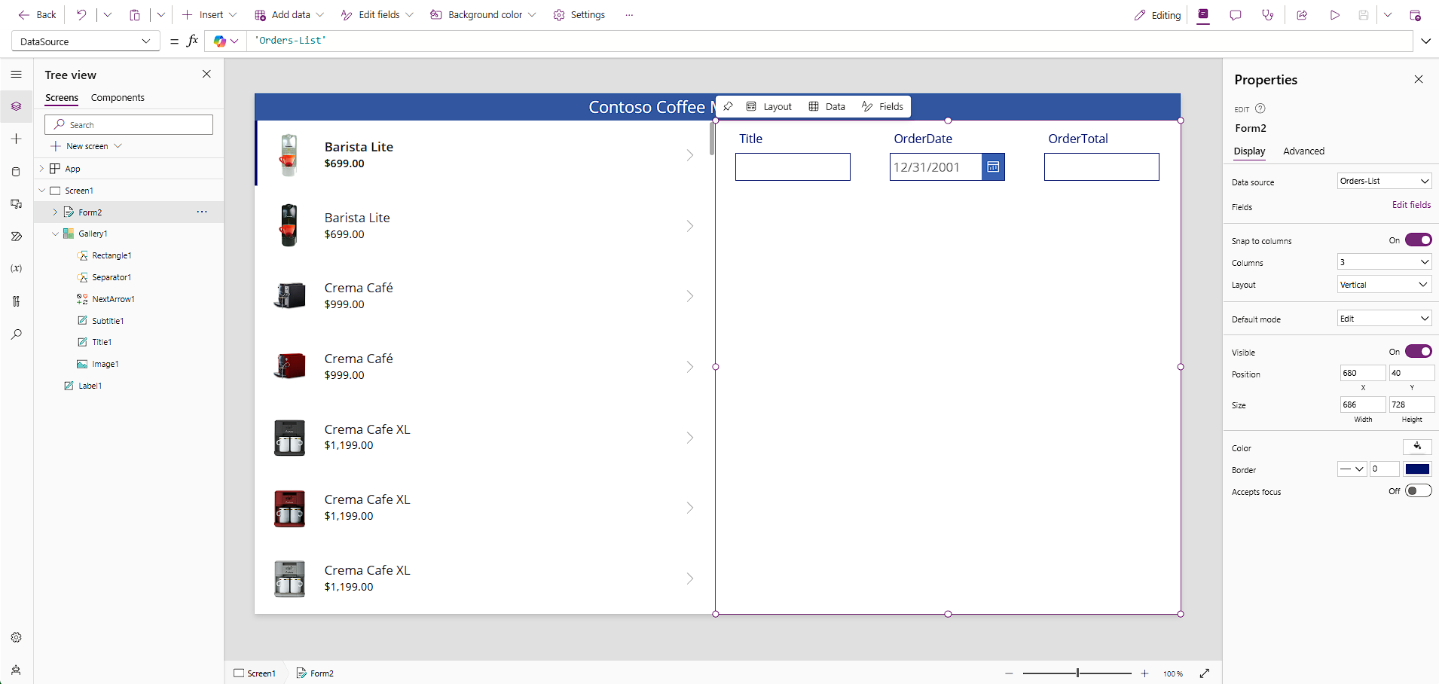Viewport: 1439px width, 684px height.
Task: Switch to the Advanced properties tab
Action: (x=1303, y=151)
